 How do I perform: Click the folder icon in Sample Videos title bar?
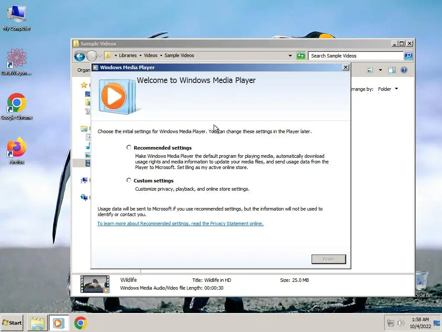point(76,44)
